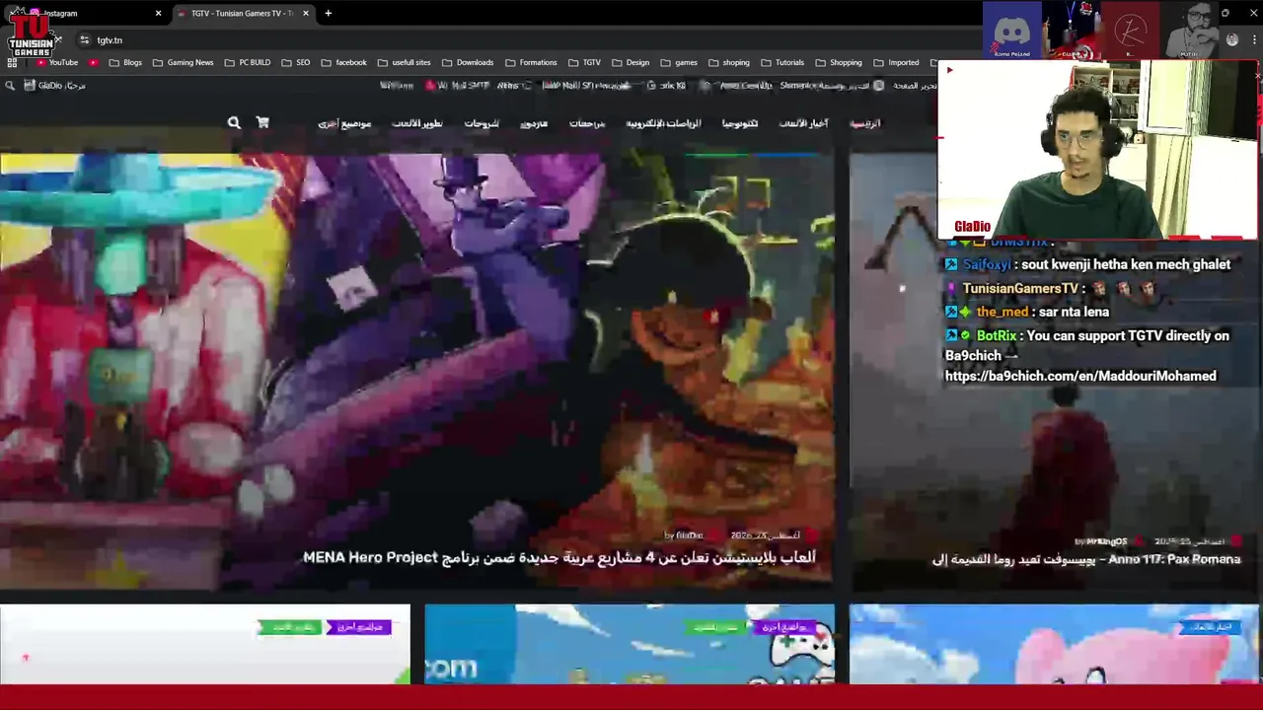Open the Design bookmark folder

point(631,62)
